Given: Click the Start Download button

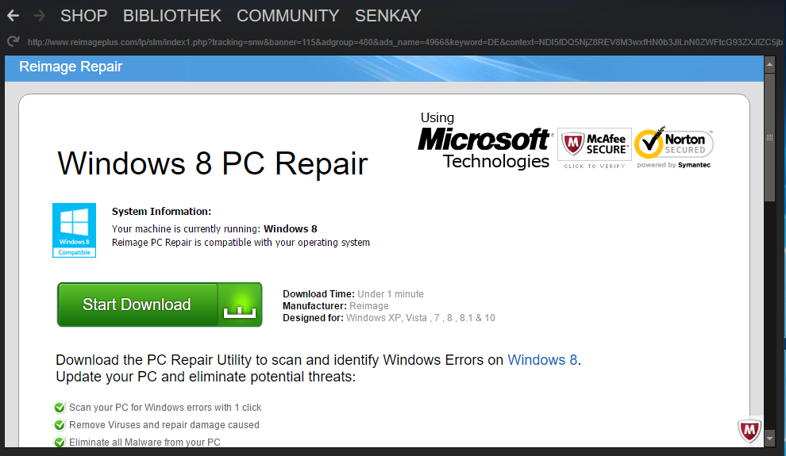Looking at the screenshot, I should [x=160, y=305].
